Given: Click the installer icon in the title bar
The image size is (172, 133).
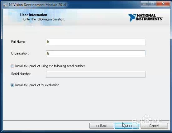Looking at the screenshot, I should coord(5,5).
